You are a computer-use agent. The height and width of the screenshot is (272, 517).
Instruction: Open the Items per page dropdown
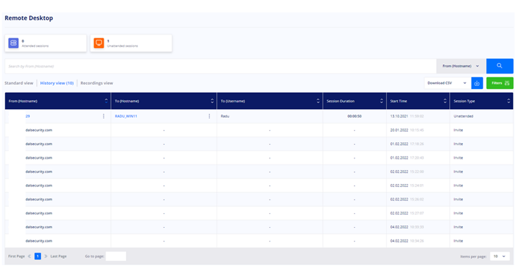pyautogui.click(x=500, y=256)
